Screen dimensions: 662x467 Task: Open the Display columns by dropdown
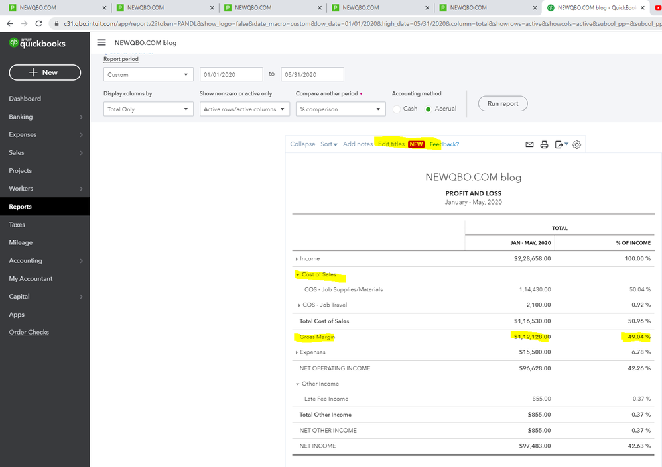(148, 109)
